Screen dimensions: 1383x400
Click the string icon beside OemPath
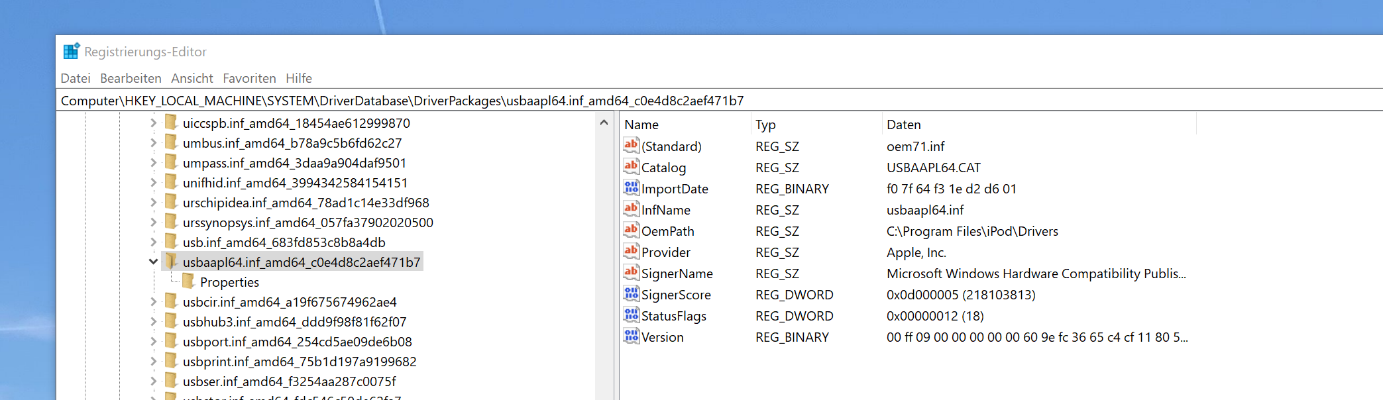631,230
